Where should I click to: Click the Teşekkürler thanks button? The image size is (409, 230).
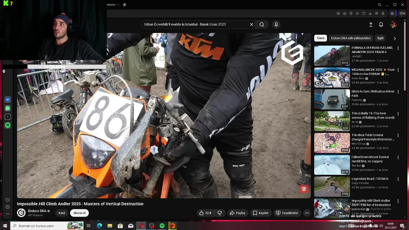click(287, 213)
